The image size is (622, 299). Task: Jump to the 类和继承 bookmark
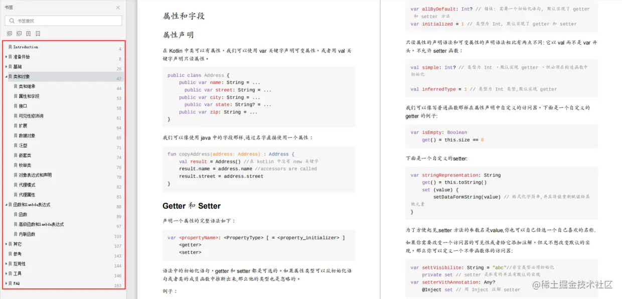(27, 86)
